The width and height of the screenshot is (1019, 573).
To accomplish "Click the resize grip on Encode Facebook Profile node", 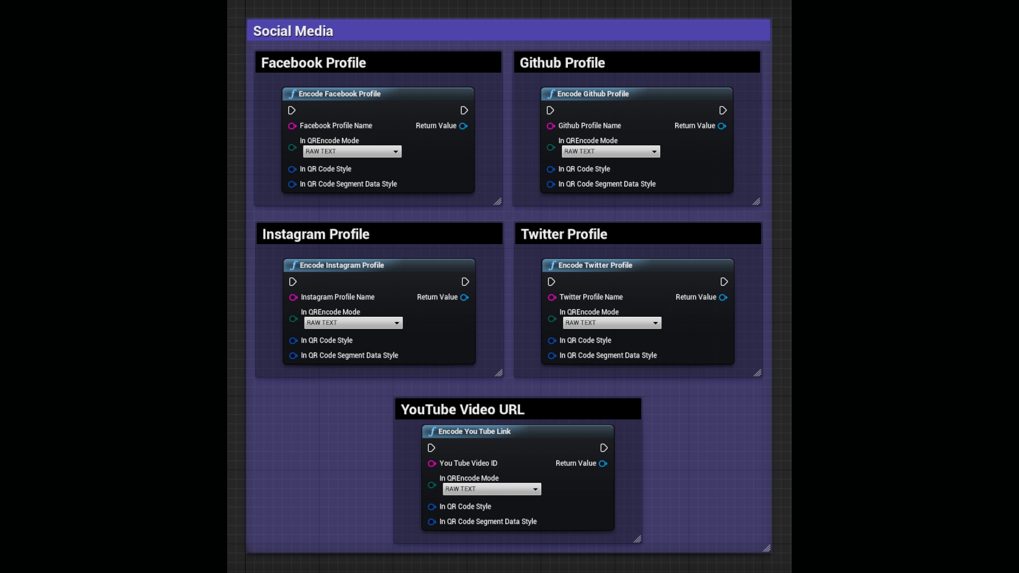I will (498, 202).
